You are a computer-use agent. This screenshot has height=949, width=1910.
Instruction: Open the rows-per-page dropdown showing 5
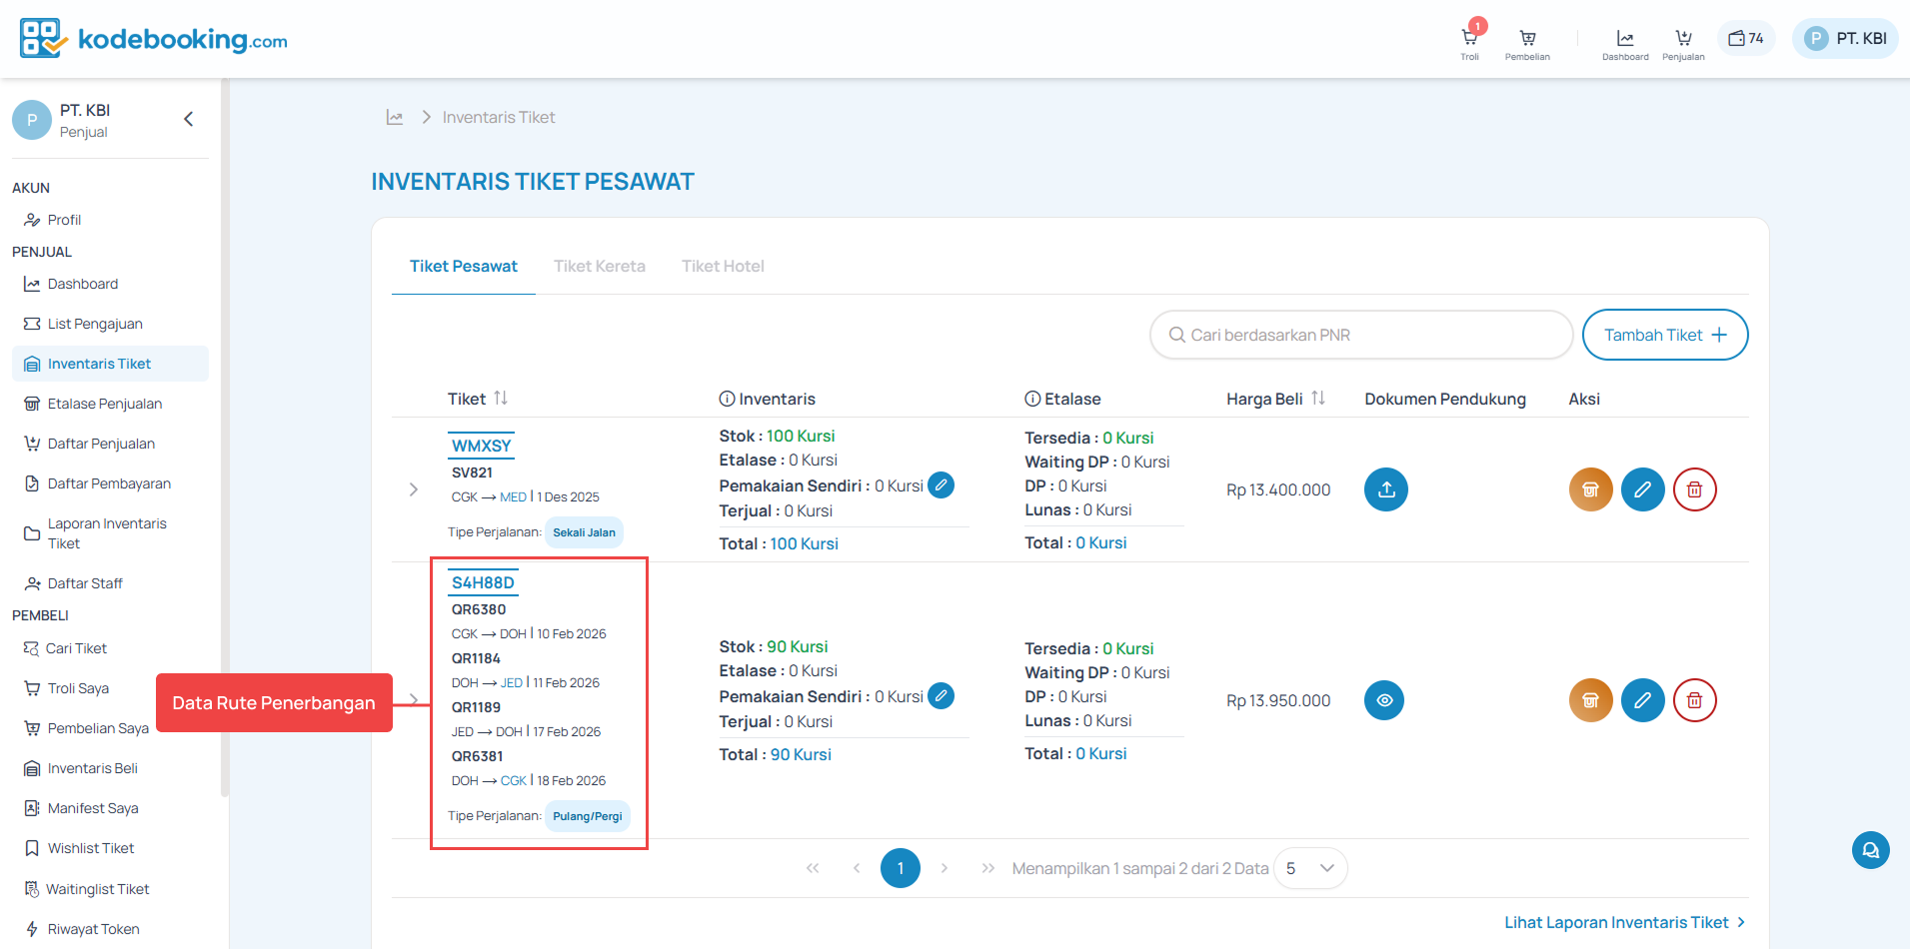pos(1310,868)
